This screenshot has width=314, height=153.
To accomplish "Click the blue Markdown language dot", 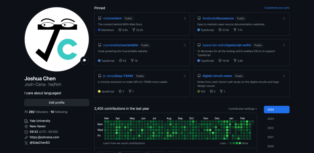I will 99,30.
